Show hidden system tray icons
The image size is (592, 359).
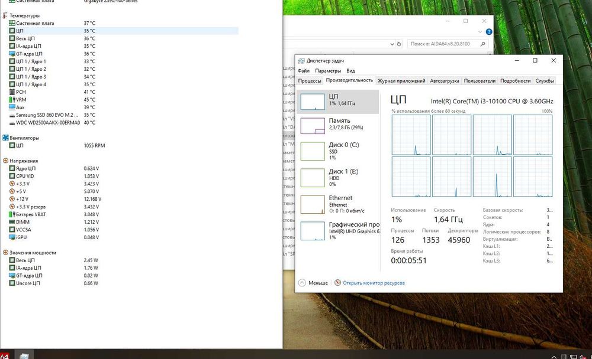click(x=554, y=357)
